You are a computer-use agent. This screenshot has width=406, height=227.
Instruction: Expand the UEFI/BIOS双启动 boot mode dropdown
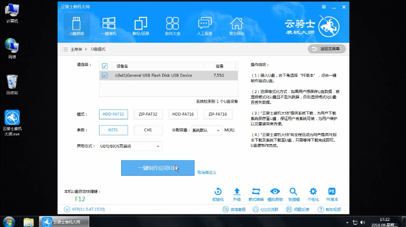click(x=131, y=146)
